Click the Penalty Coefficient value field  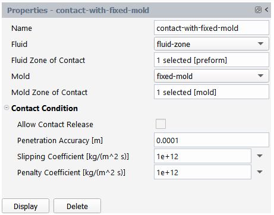click(203, 172)
